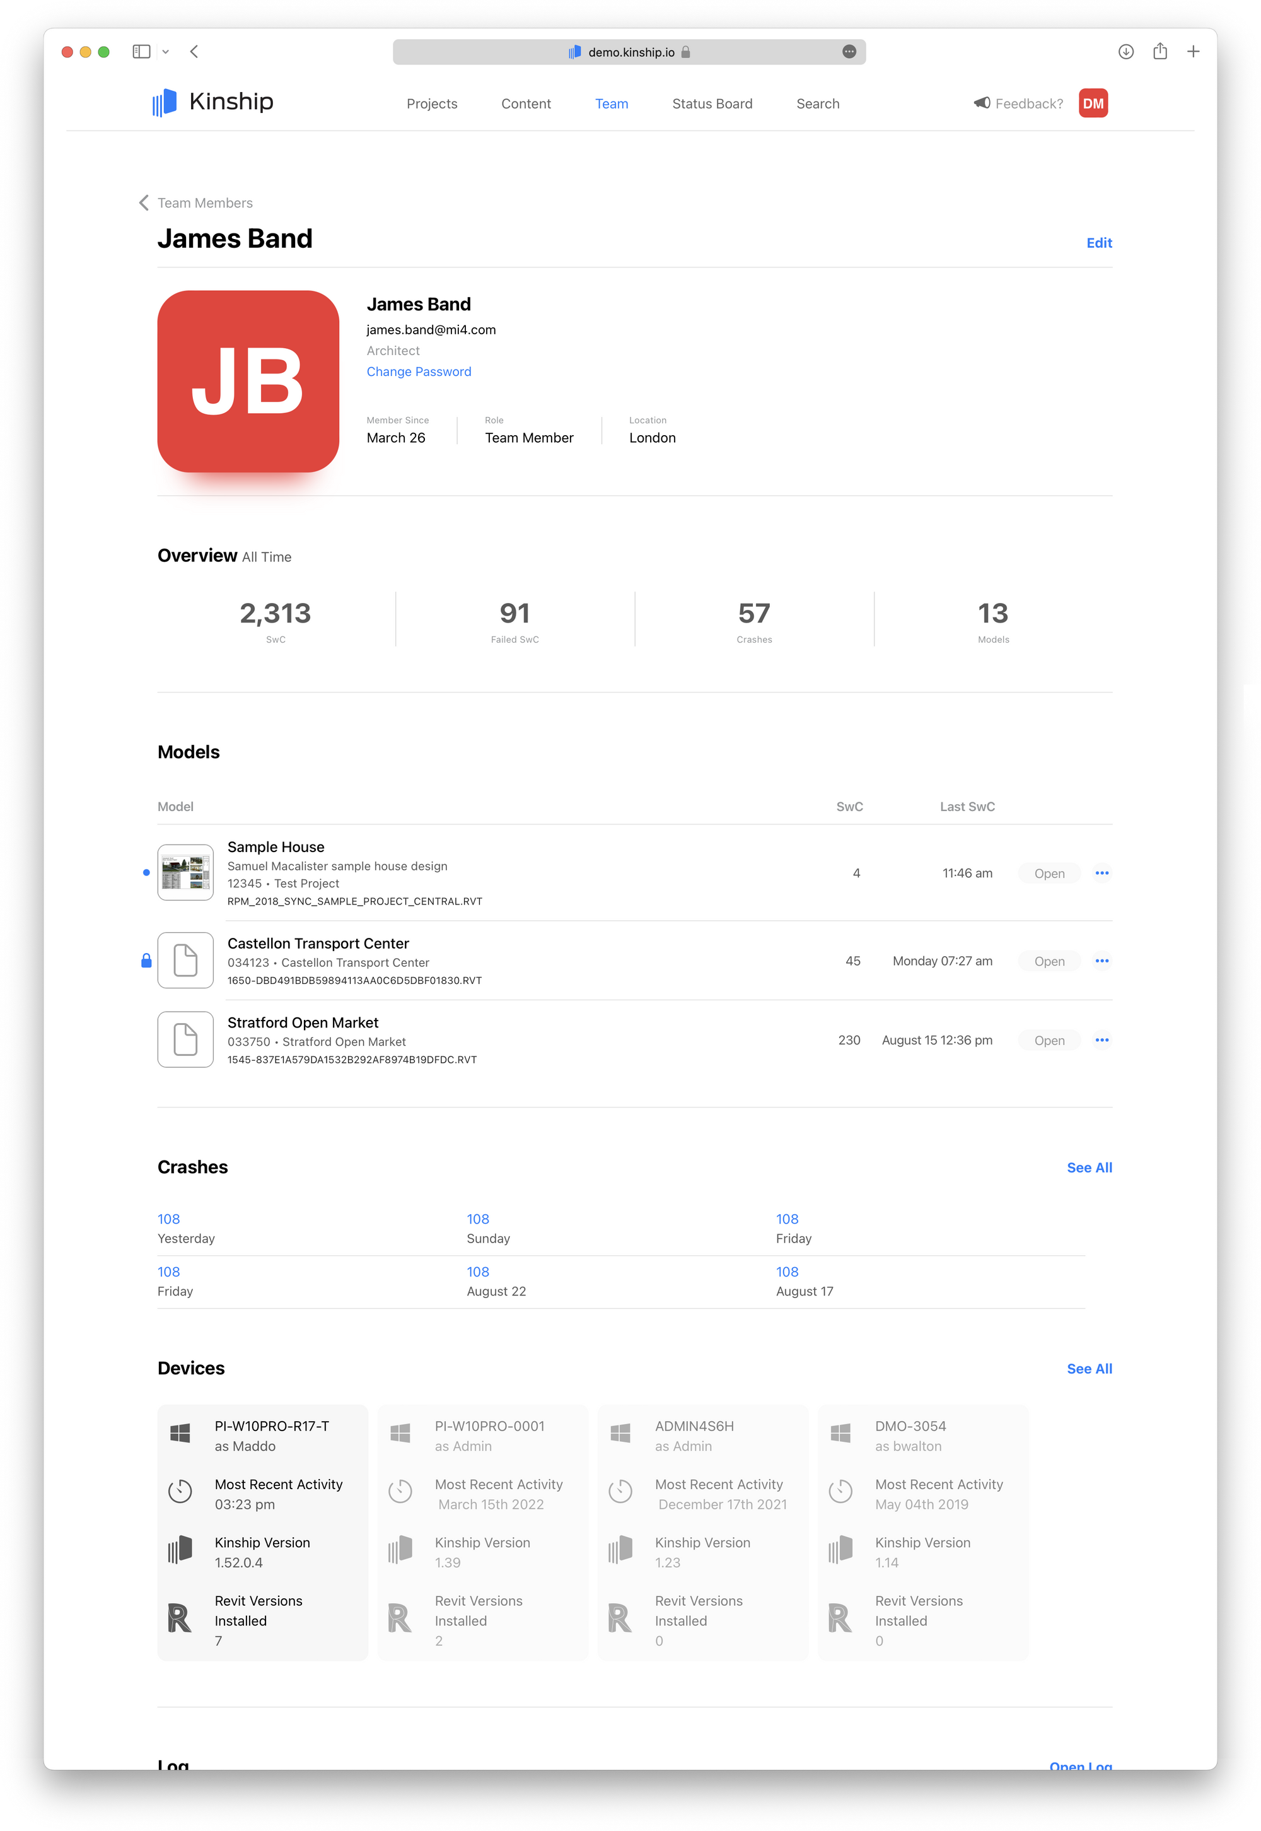
Task: Click the Feedback button icon
Action: coord(983,103)
